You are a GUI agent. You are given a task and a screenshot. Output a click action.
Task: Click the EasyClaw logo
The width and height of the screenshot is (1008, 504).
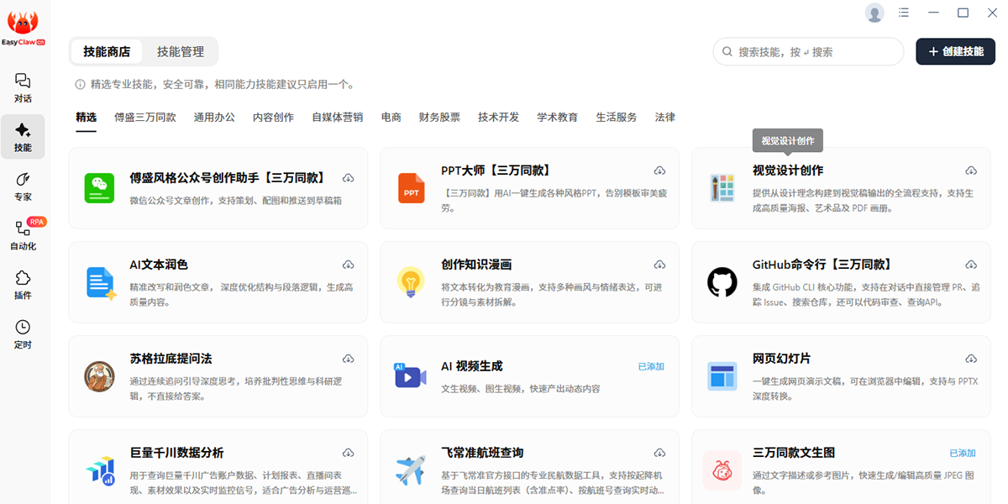click(23, 27)
